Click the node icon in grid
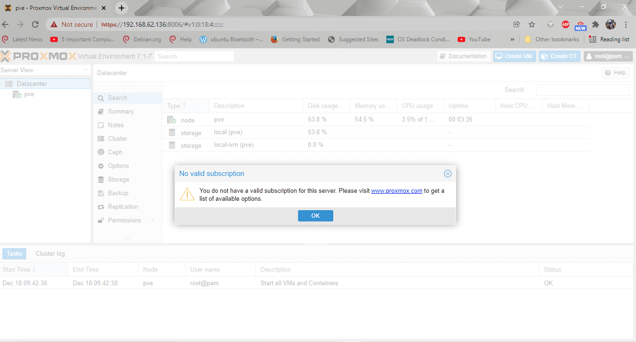This screenshot has width=636, height=342. [x=172, y=120]
